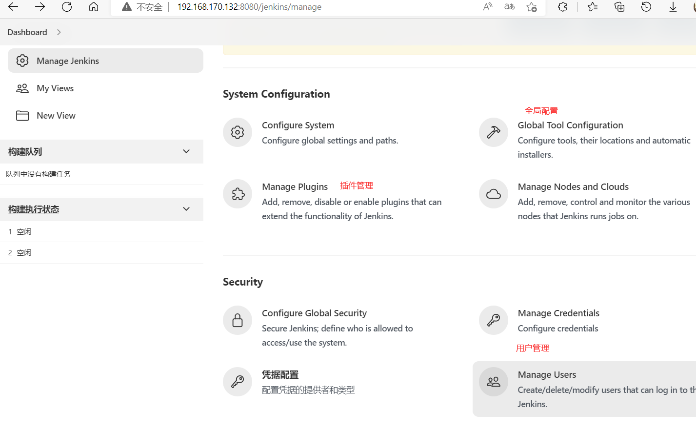Add page to favorites star icon

532,7
